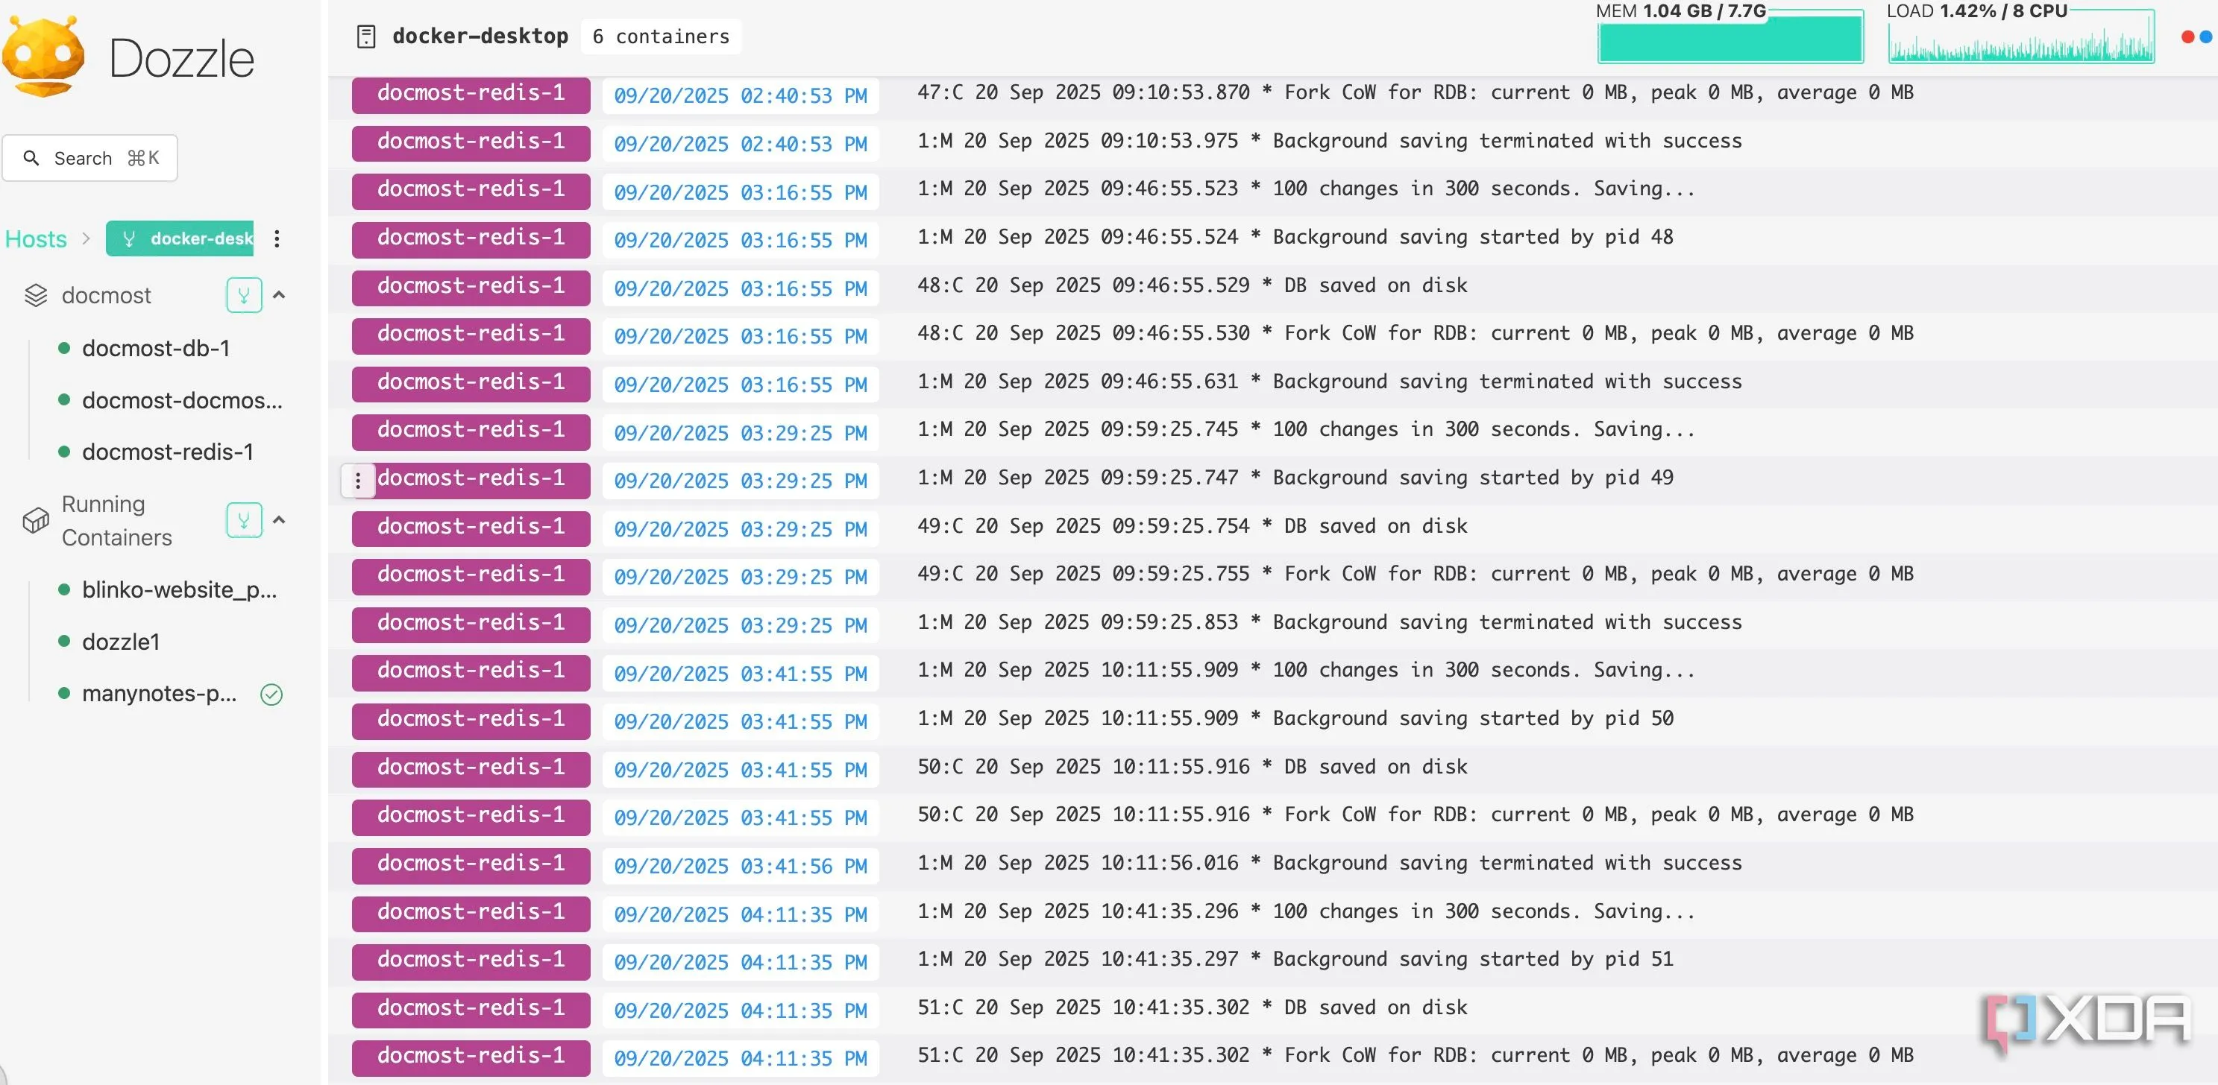2218x1085 pixels.
Task: Open the dozzle1 container logs
Action: [x=121, y=642]
